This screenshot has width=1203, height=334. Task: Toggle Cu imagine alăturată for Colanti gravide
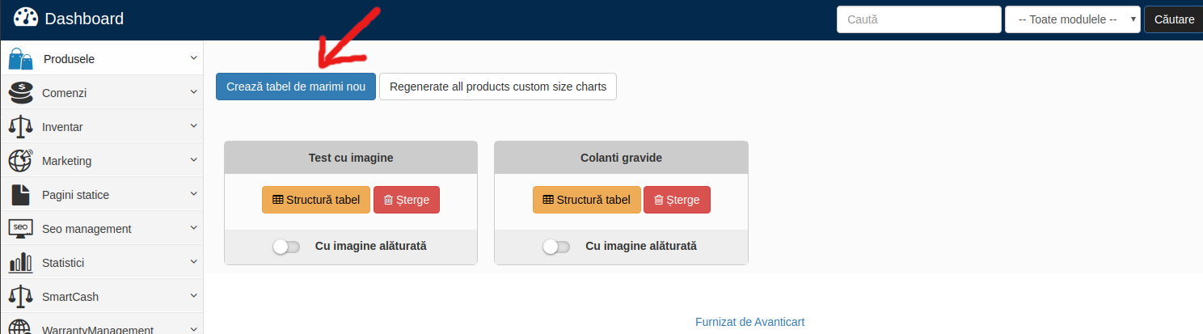[x=556, y=247]
